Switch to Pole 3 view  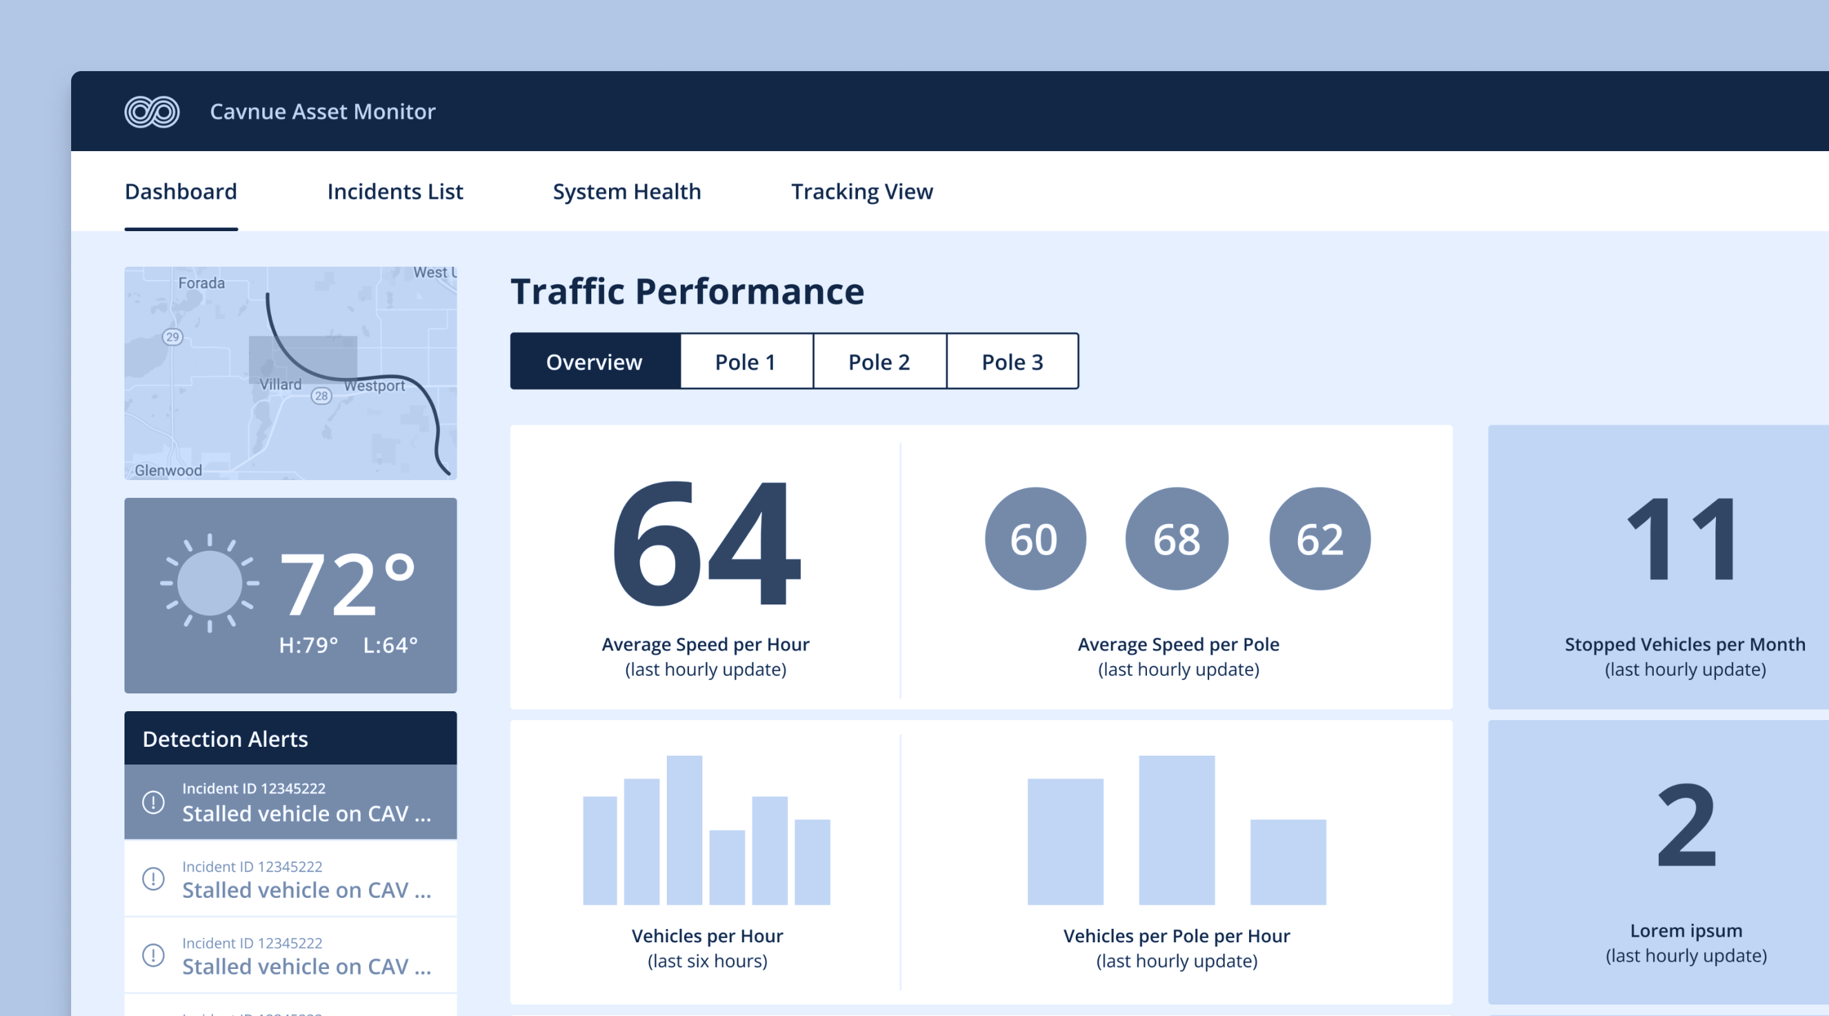pos(1012,361)
